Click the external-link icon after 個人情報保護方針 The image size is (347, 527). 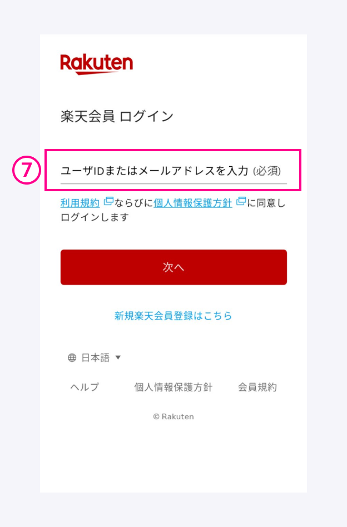(240, 202)
